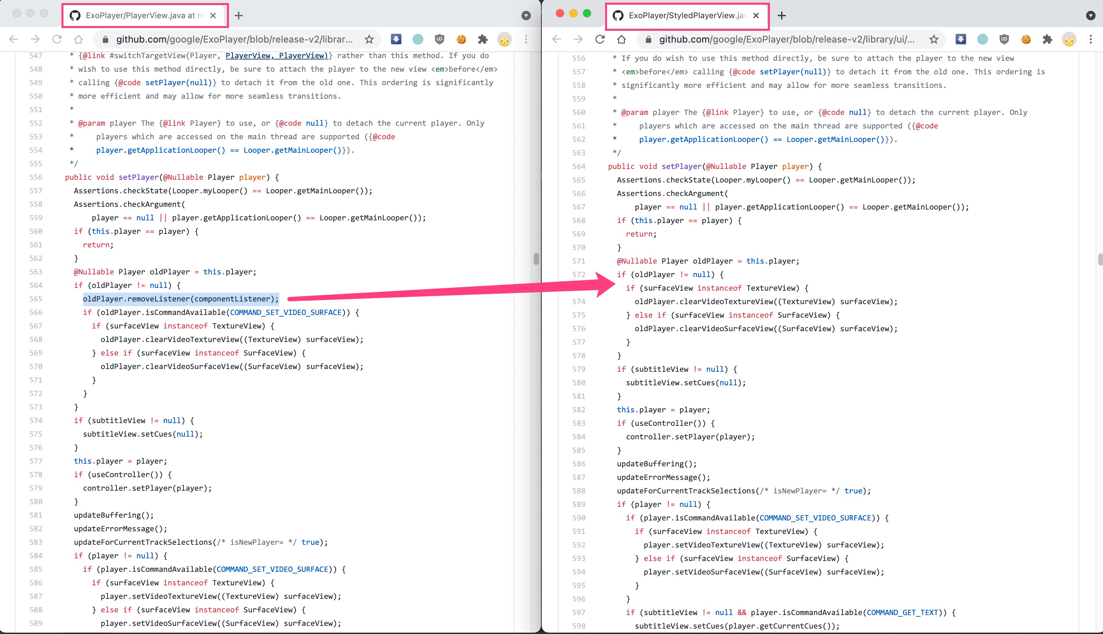Viewport: 1103px width, 634px height.
Task: Focus the github.com address bar in the right window
Action: click(786, 39)
